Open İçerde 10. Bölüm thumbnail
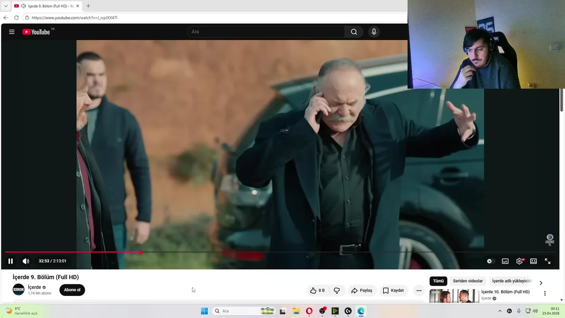Image resolution: width=565 pixels, height=318 pixels. [454, 296]
